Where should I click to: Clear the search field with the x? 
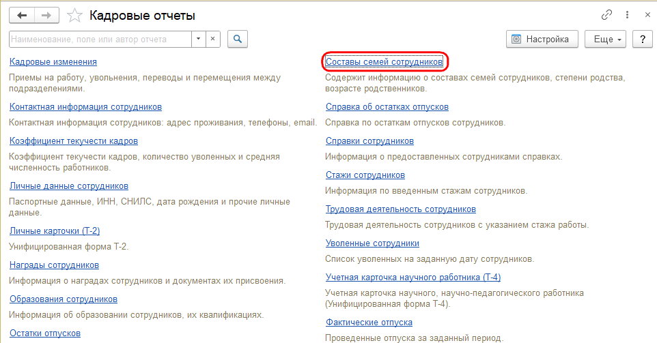[x=213, y=39]
